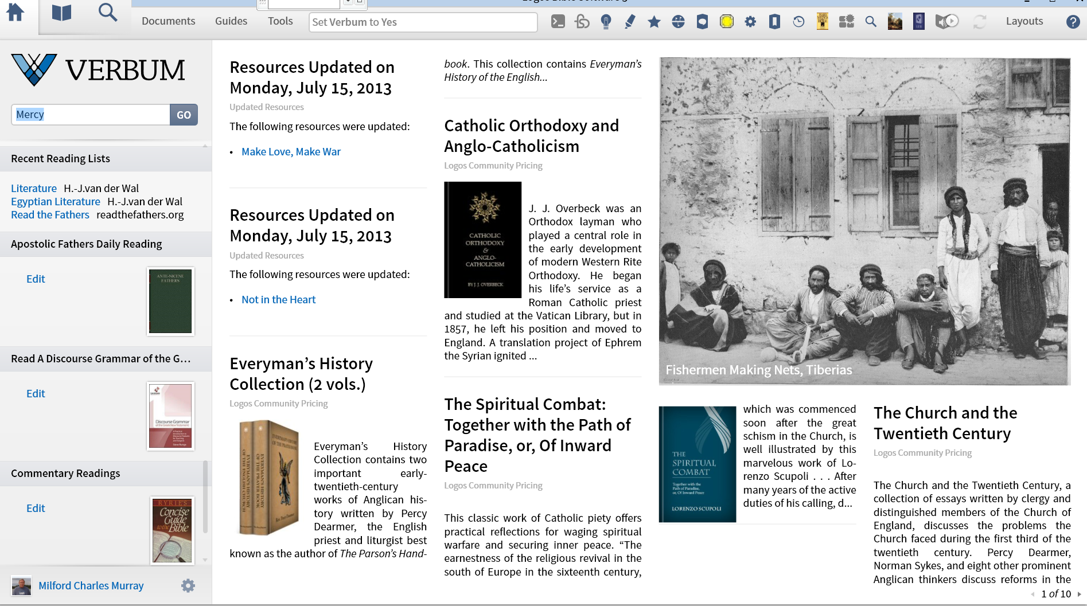
Task: Go to next page arrow by 1 of 10
Action: pyautogui.click(x=1079, y=594)
